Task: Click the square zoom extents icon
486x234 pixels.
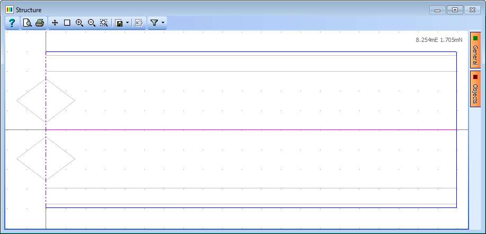Action: pyautogui.click(x=67, y=23)
